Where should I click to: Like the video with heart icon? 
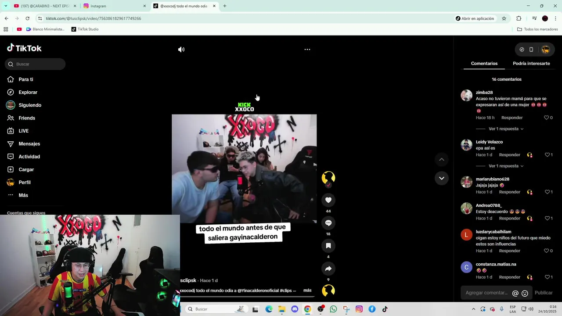[x=328, y=200]
